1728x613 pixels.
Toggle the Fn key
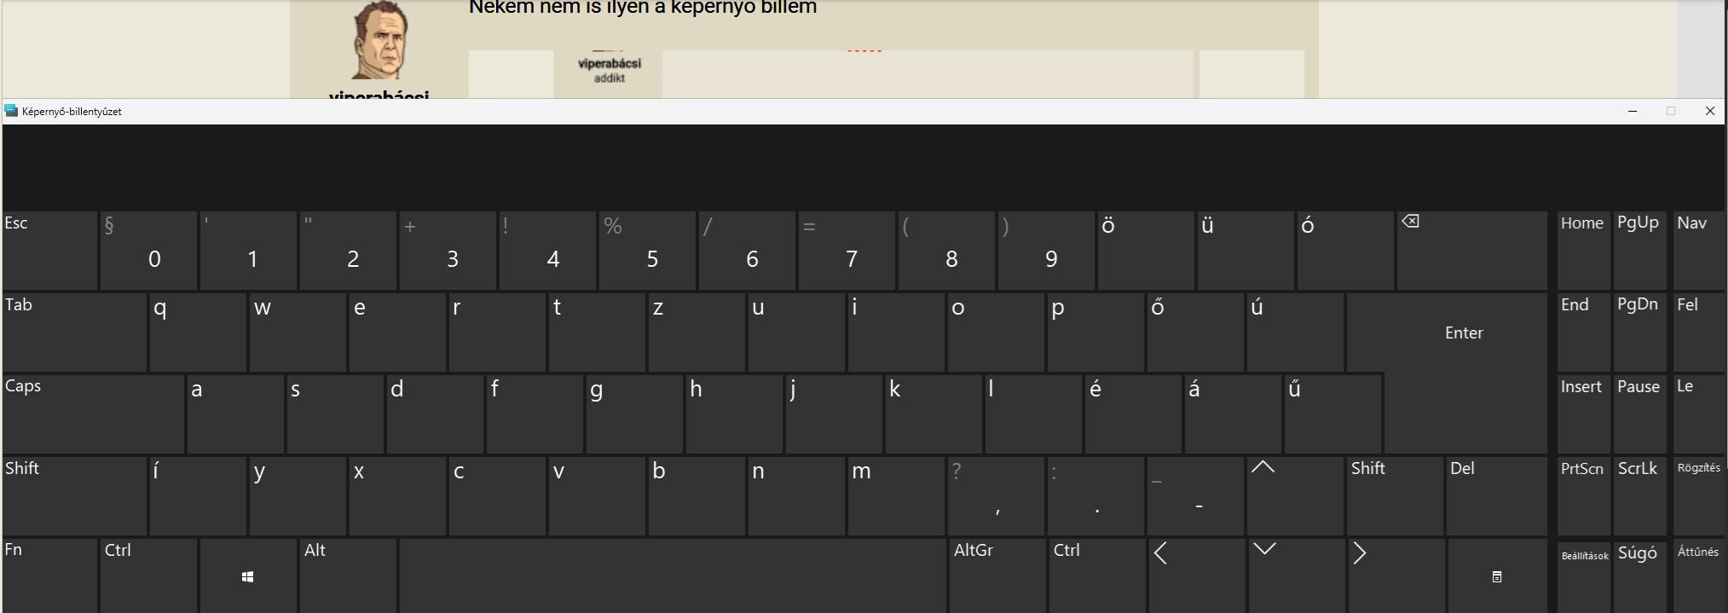pos(49,575)
